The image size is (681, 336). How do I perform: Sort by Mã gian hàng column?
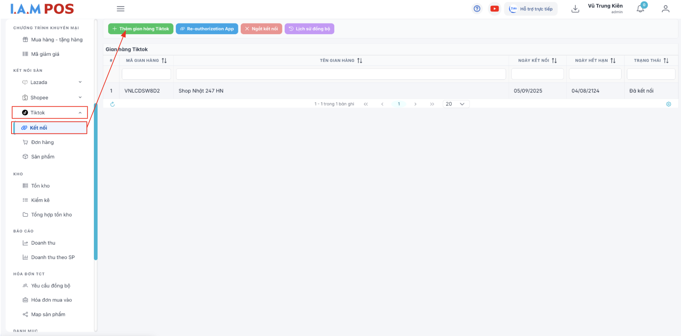pyautogui.click(x=164, y=61)
